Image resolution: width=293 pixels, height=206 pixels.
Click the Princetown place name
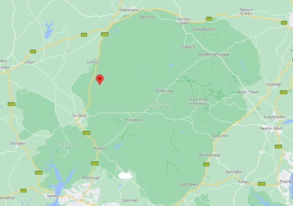pos(134,120)
